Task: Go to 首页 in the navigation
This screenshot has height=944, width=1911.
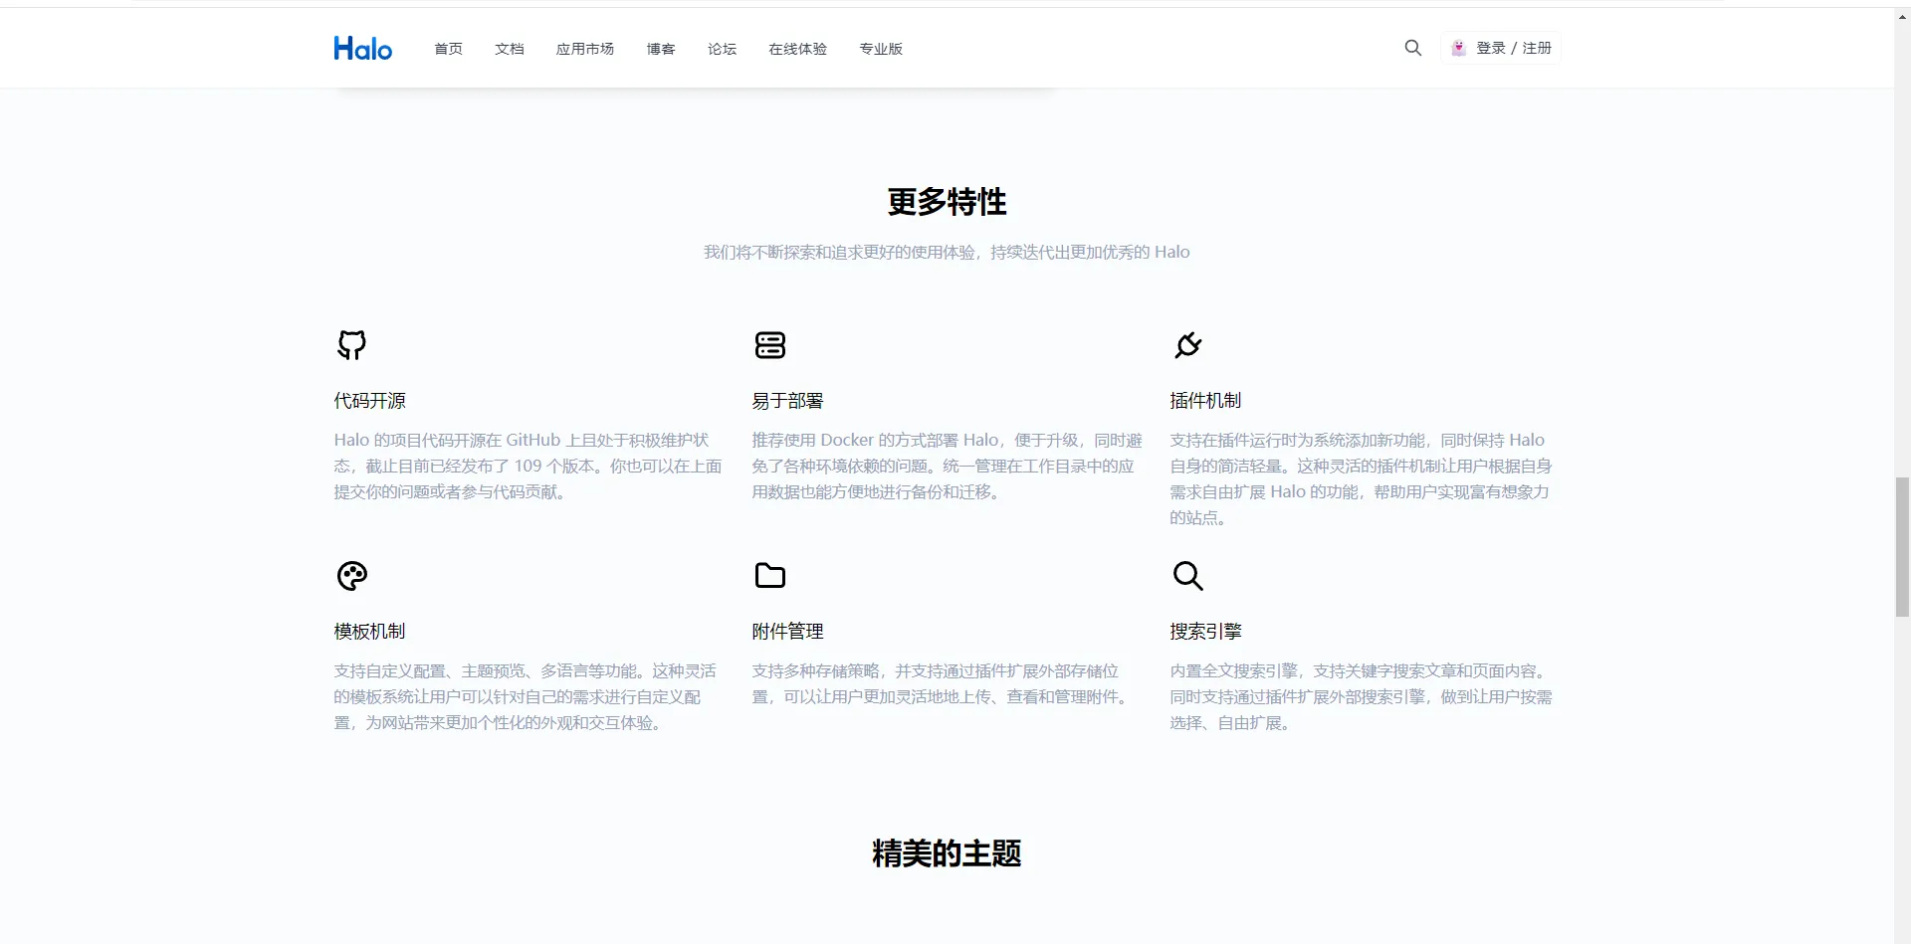Action: tap(448, 49)
